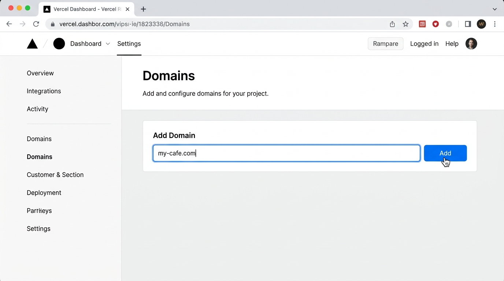Viewport: 504px width, 281px height.
Task: Bookmark this page with the star icon
Action: pyautogui.click(x=405, y=24)
